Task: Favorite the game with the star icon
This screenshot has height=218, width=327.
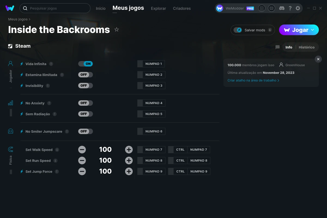Action: 117,29
